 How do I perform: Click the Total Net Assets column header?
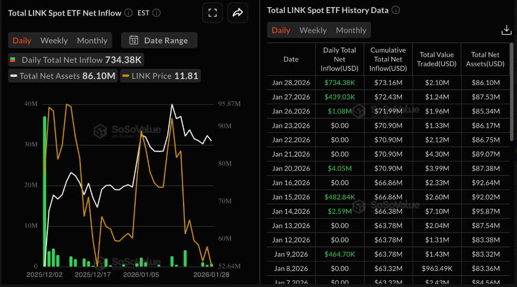click(x=485, y=59)
